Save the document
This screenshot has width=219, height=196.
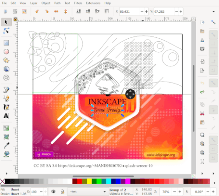click(x=202, y=40)
